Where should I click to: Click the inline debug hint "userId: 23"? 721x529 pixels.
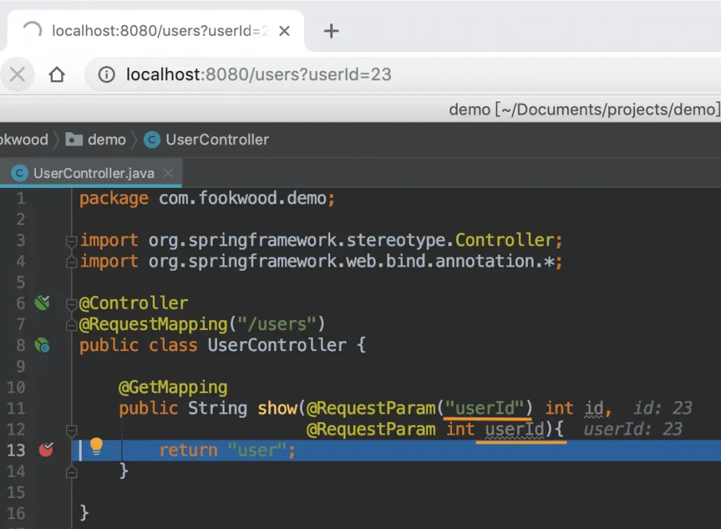point(633,429)
